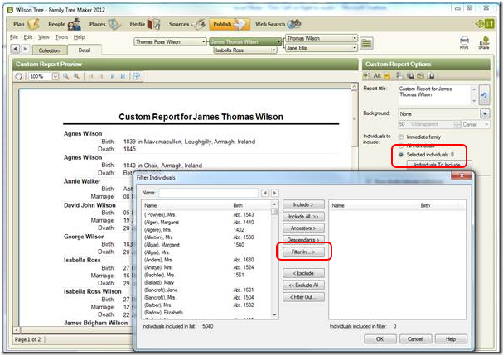Click the Include All >> button

[x=303, y=217]
